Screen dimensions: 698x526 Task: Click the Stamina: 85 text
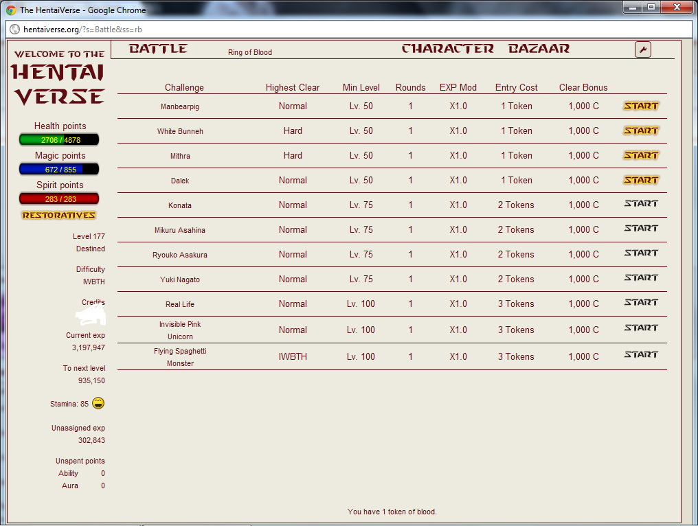pyautogui.click(x=69, y=404)
